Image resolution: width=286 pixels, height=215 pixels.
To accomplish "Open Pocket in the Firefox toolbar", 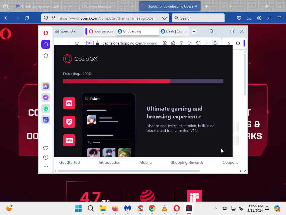I will pyautogui.click(x=239, y=18).
